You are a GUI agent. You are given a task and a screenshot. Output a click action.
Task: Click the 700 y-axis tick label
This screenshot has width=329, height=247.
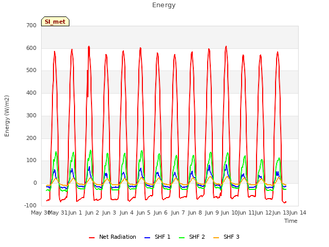coord(31,25)
